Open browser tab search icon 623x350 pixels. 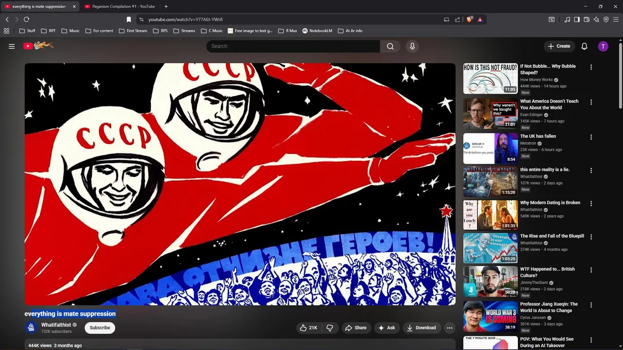pyautogui.click(x=551, y=19)
